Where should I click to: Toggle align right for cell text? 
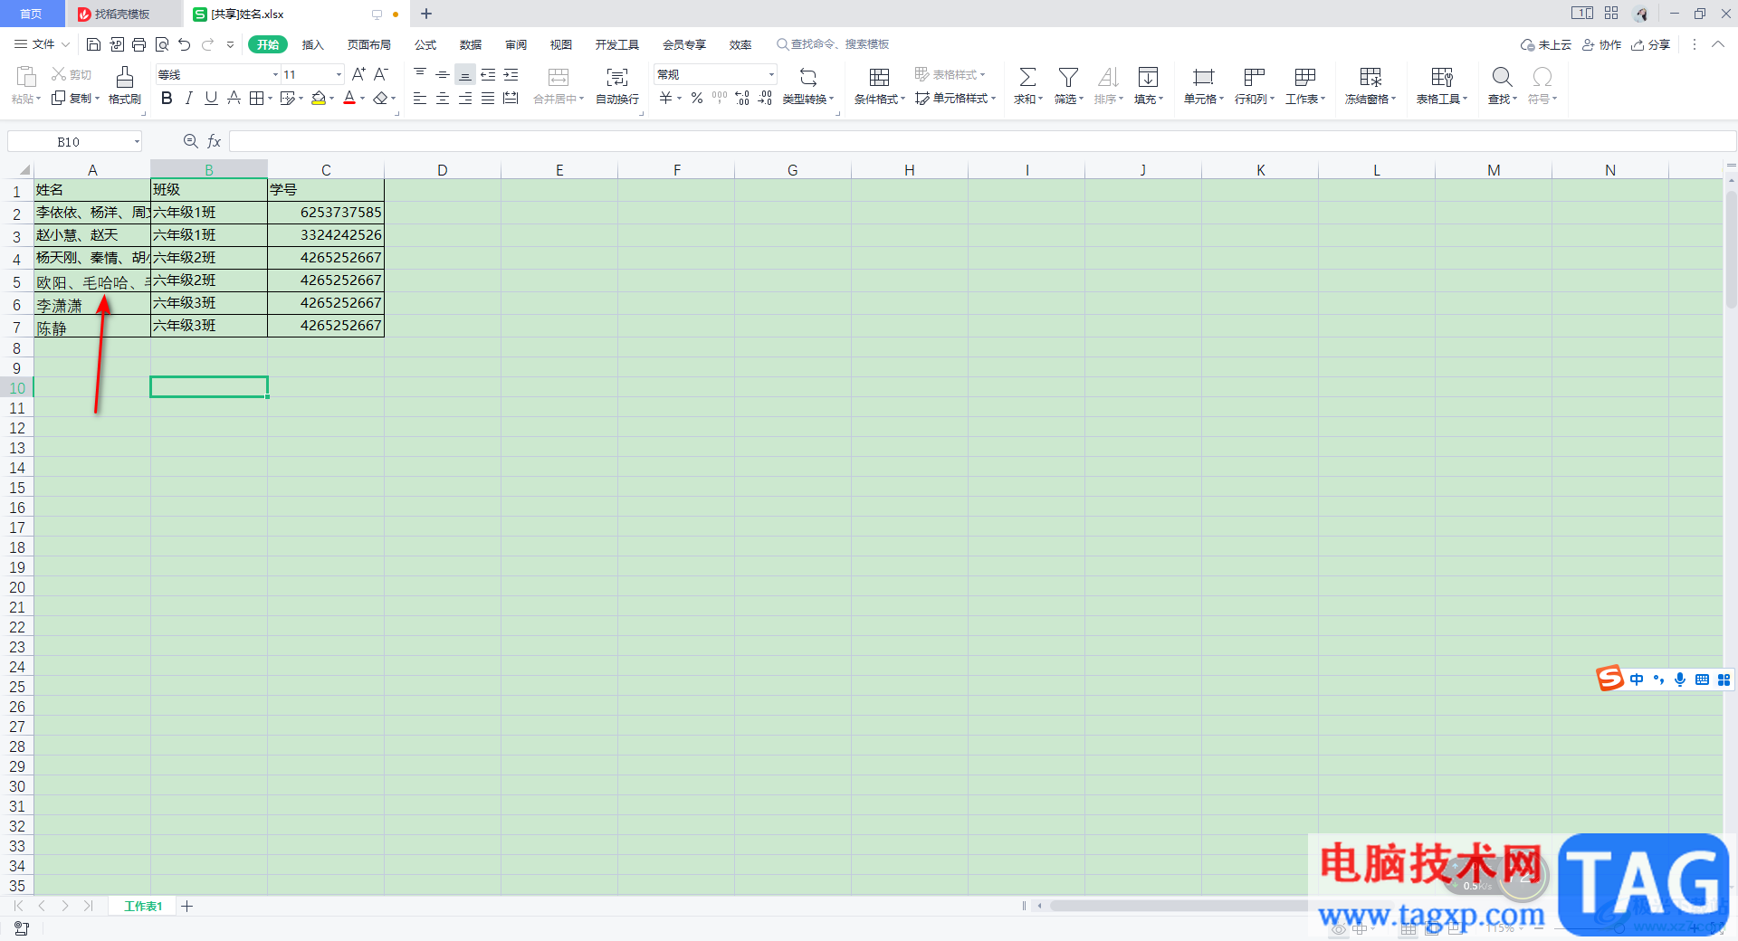[x=465, y=98]
